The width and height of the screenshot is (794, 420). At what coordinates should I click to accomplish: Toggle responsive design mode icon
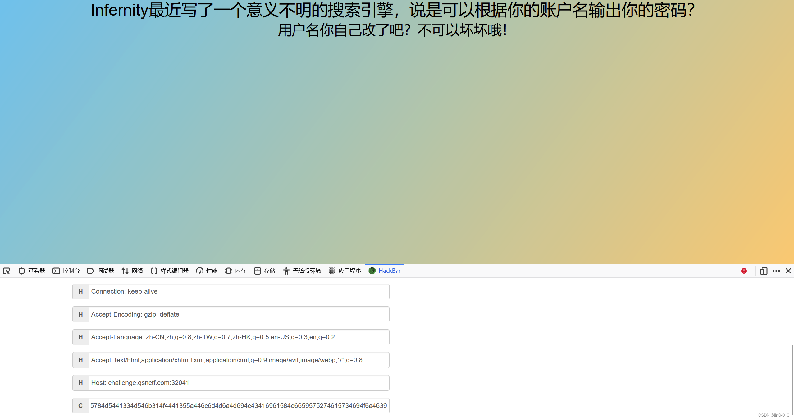764,271
